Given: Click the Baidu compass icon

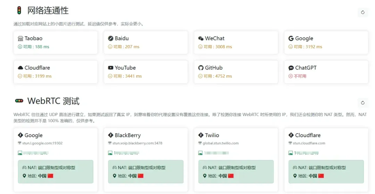Looking at the screenshot, I should point(110,38).
